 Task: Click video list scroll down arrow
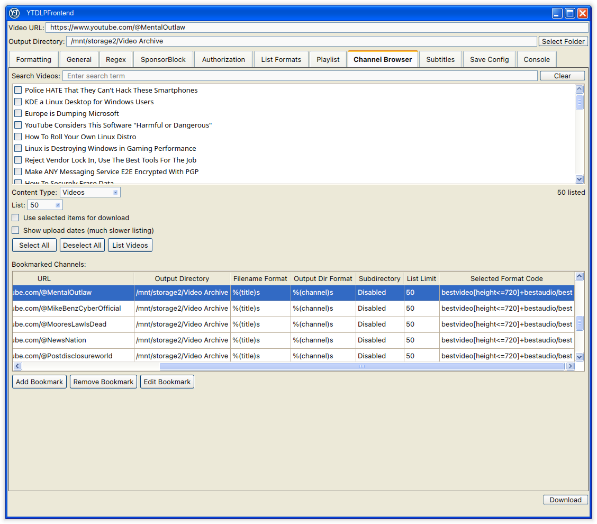click(579, 179)
